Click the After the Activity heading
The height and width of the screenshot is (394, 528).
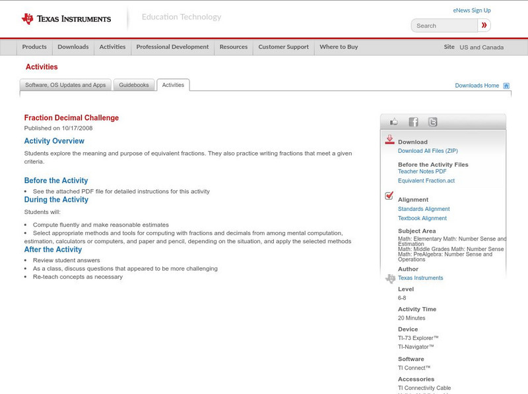coord(53,250)
